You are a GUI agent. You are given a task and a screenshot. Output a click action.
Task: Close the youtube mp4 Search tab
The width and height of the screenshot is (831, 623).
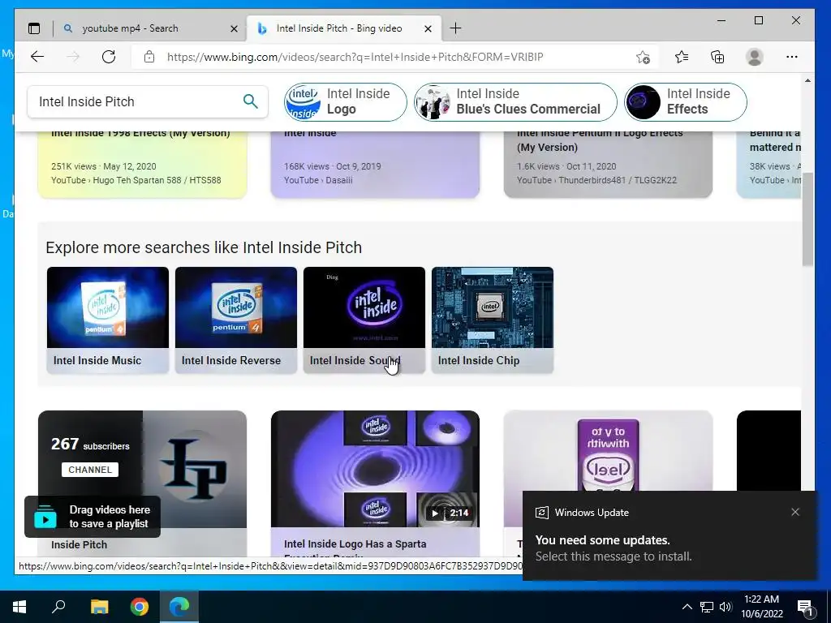(234, 28)
